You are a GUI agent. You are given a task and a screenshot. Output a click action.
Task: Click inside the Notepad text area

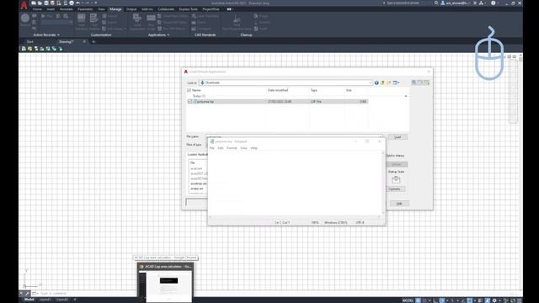click(x=296, y=183)
